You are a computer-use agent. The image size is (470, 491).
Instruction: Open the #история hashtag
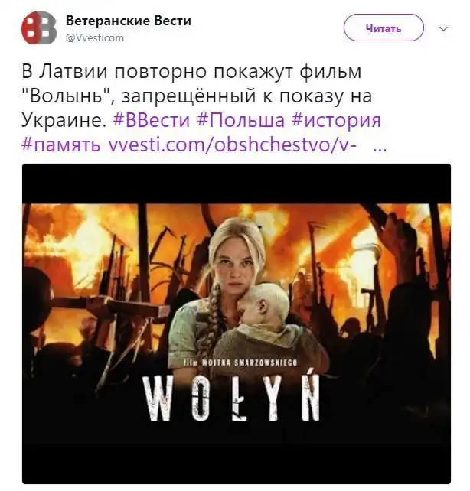click(x=336, y=120)
